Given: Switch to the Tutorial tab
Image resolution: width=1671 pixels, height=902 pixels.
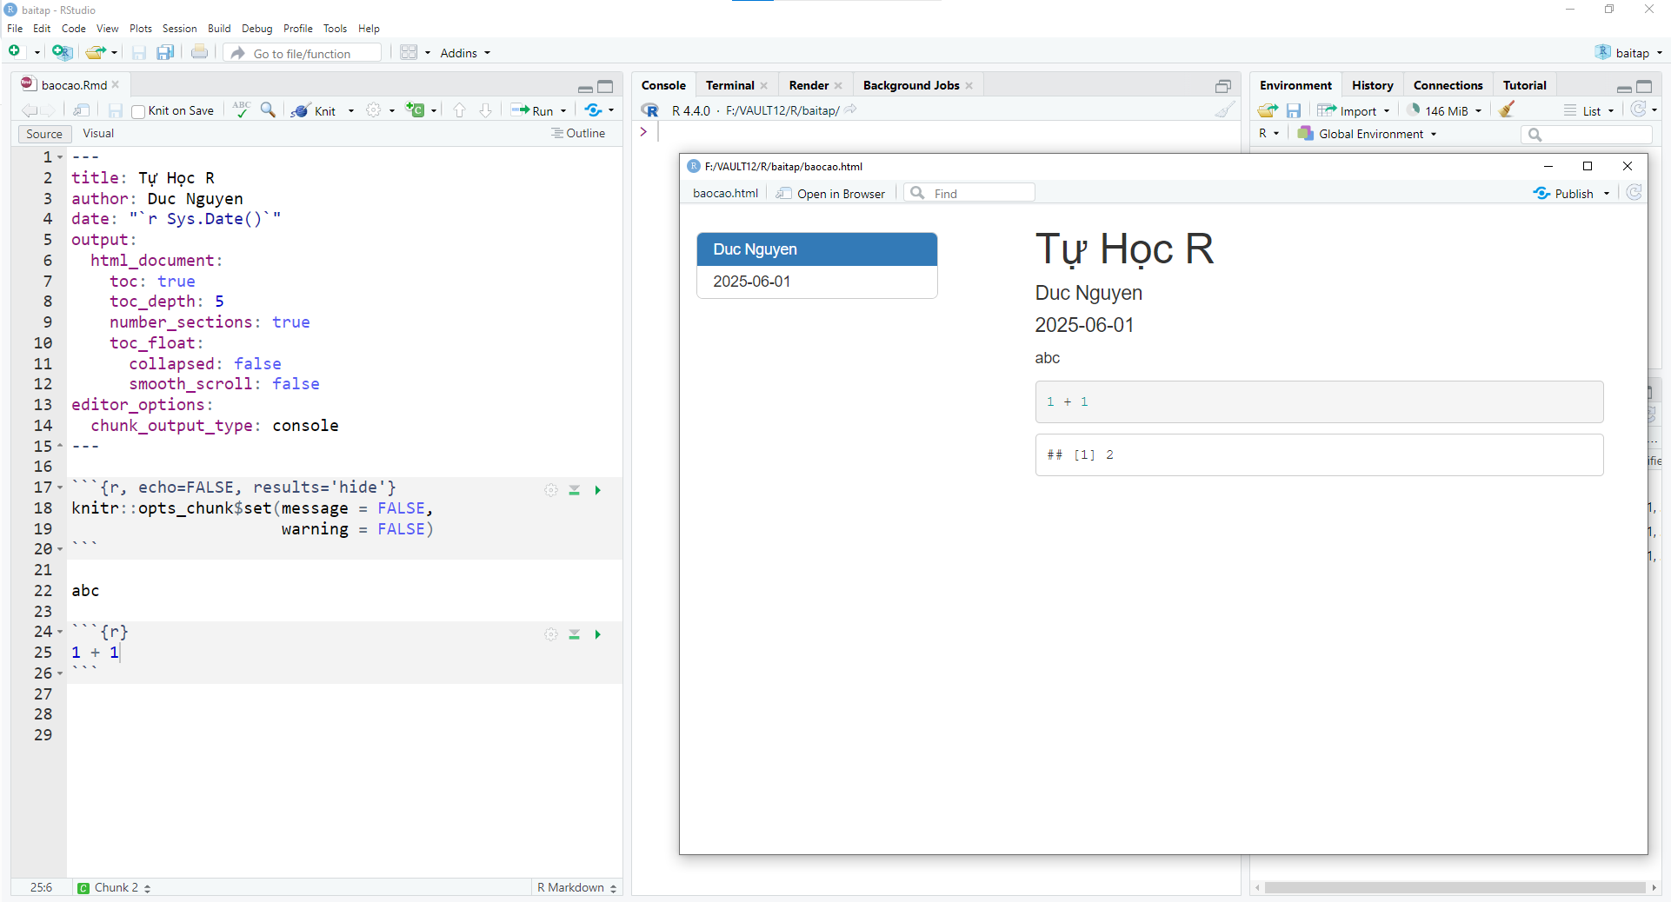Looking at the screenshot, I should 1524,85.
